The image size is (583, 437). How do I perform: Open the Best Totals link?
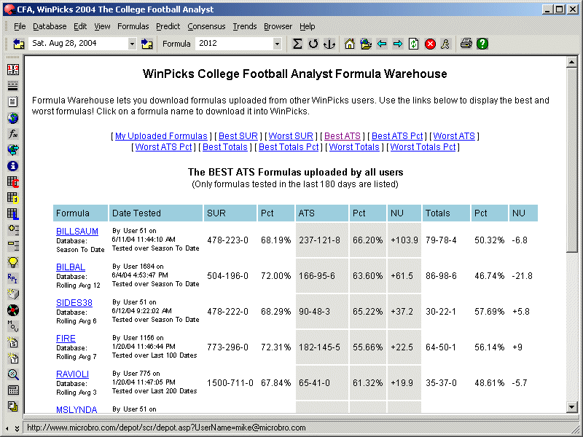(225, 147)
